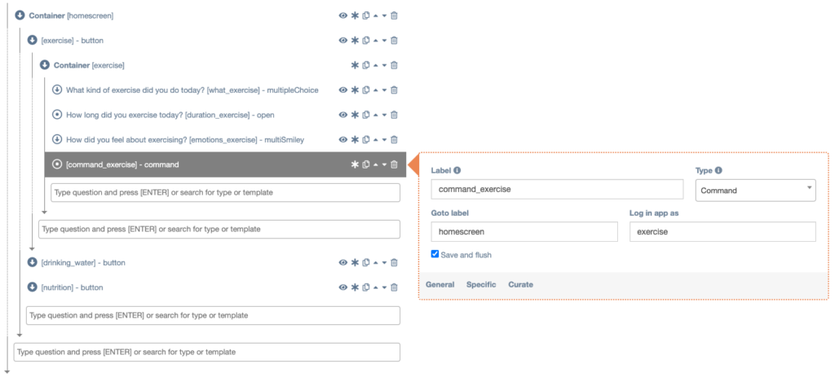Duplicate the homescreen container
This screenshot has width=835, height=377.
[x=366, y=15]
